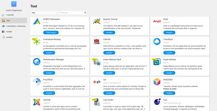Install ClamAV antivirus

(109, 53)
